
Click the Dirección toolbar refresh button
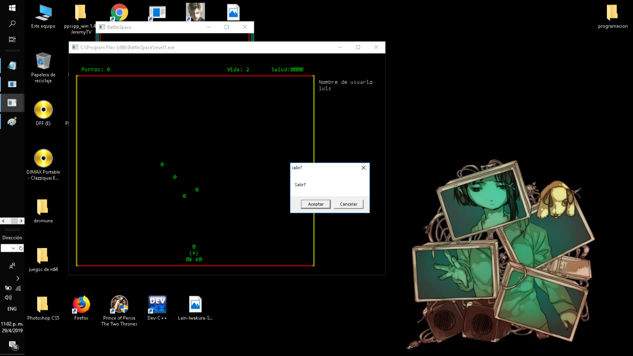(21, 248)
